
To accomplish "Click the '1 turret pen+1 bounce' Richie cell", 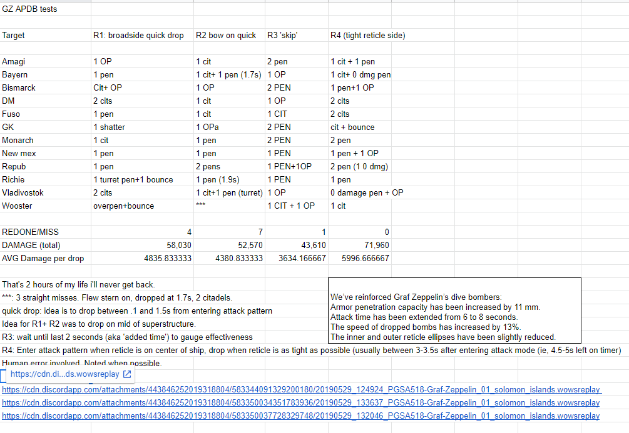I will click(x=133, y=179).
